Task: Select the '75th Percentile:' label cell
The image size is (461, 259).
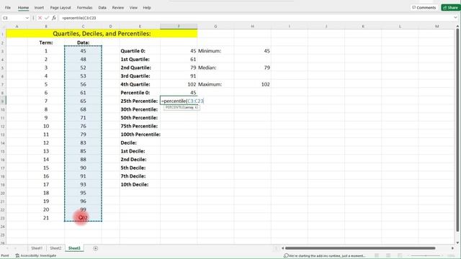Action: pyautogui.click(x=140, y=127)
